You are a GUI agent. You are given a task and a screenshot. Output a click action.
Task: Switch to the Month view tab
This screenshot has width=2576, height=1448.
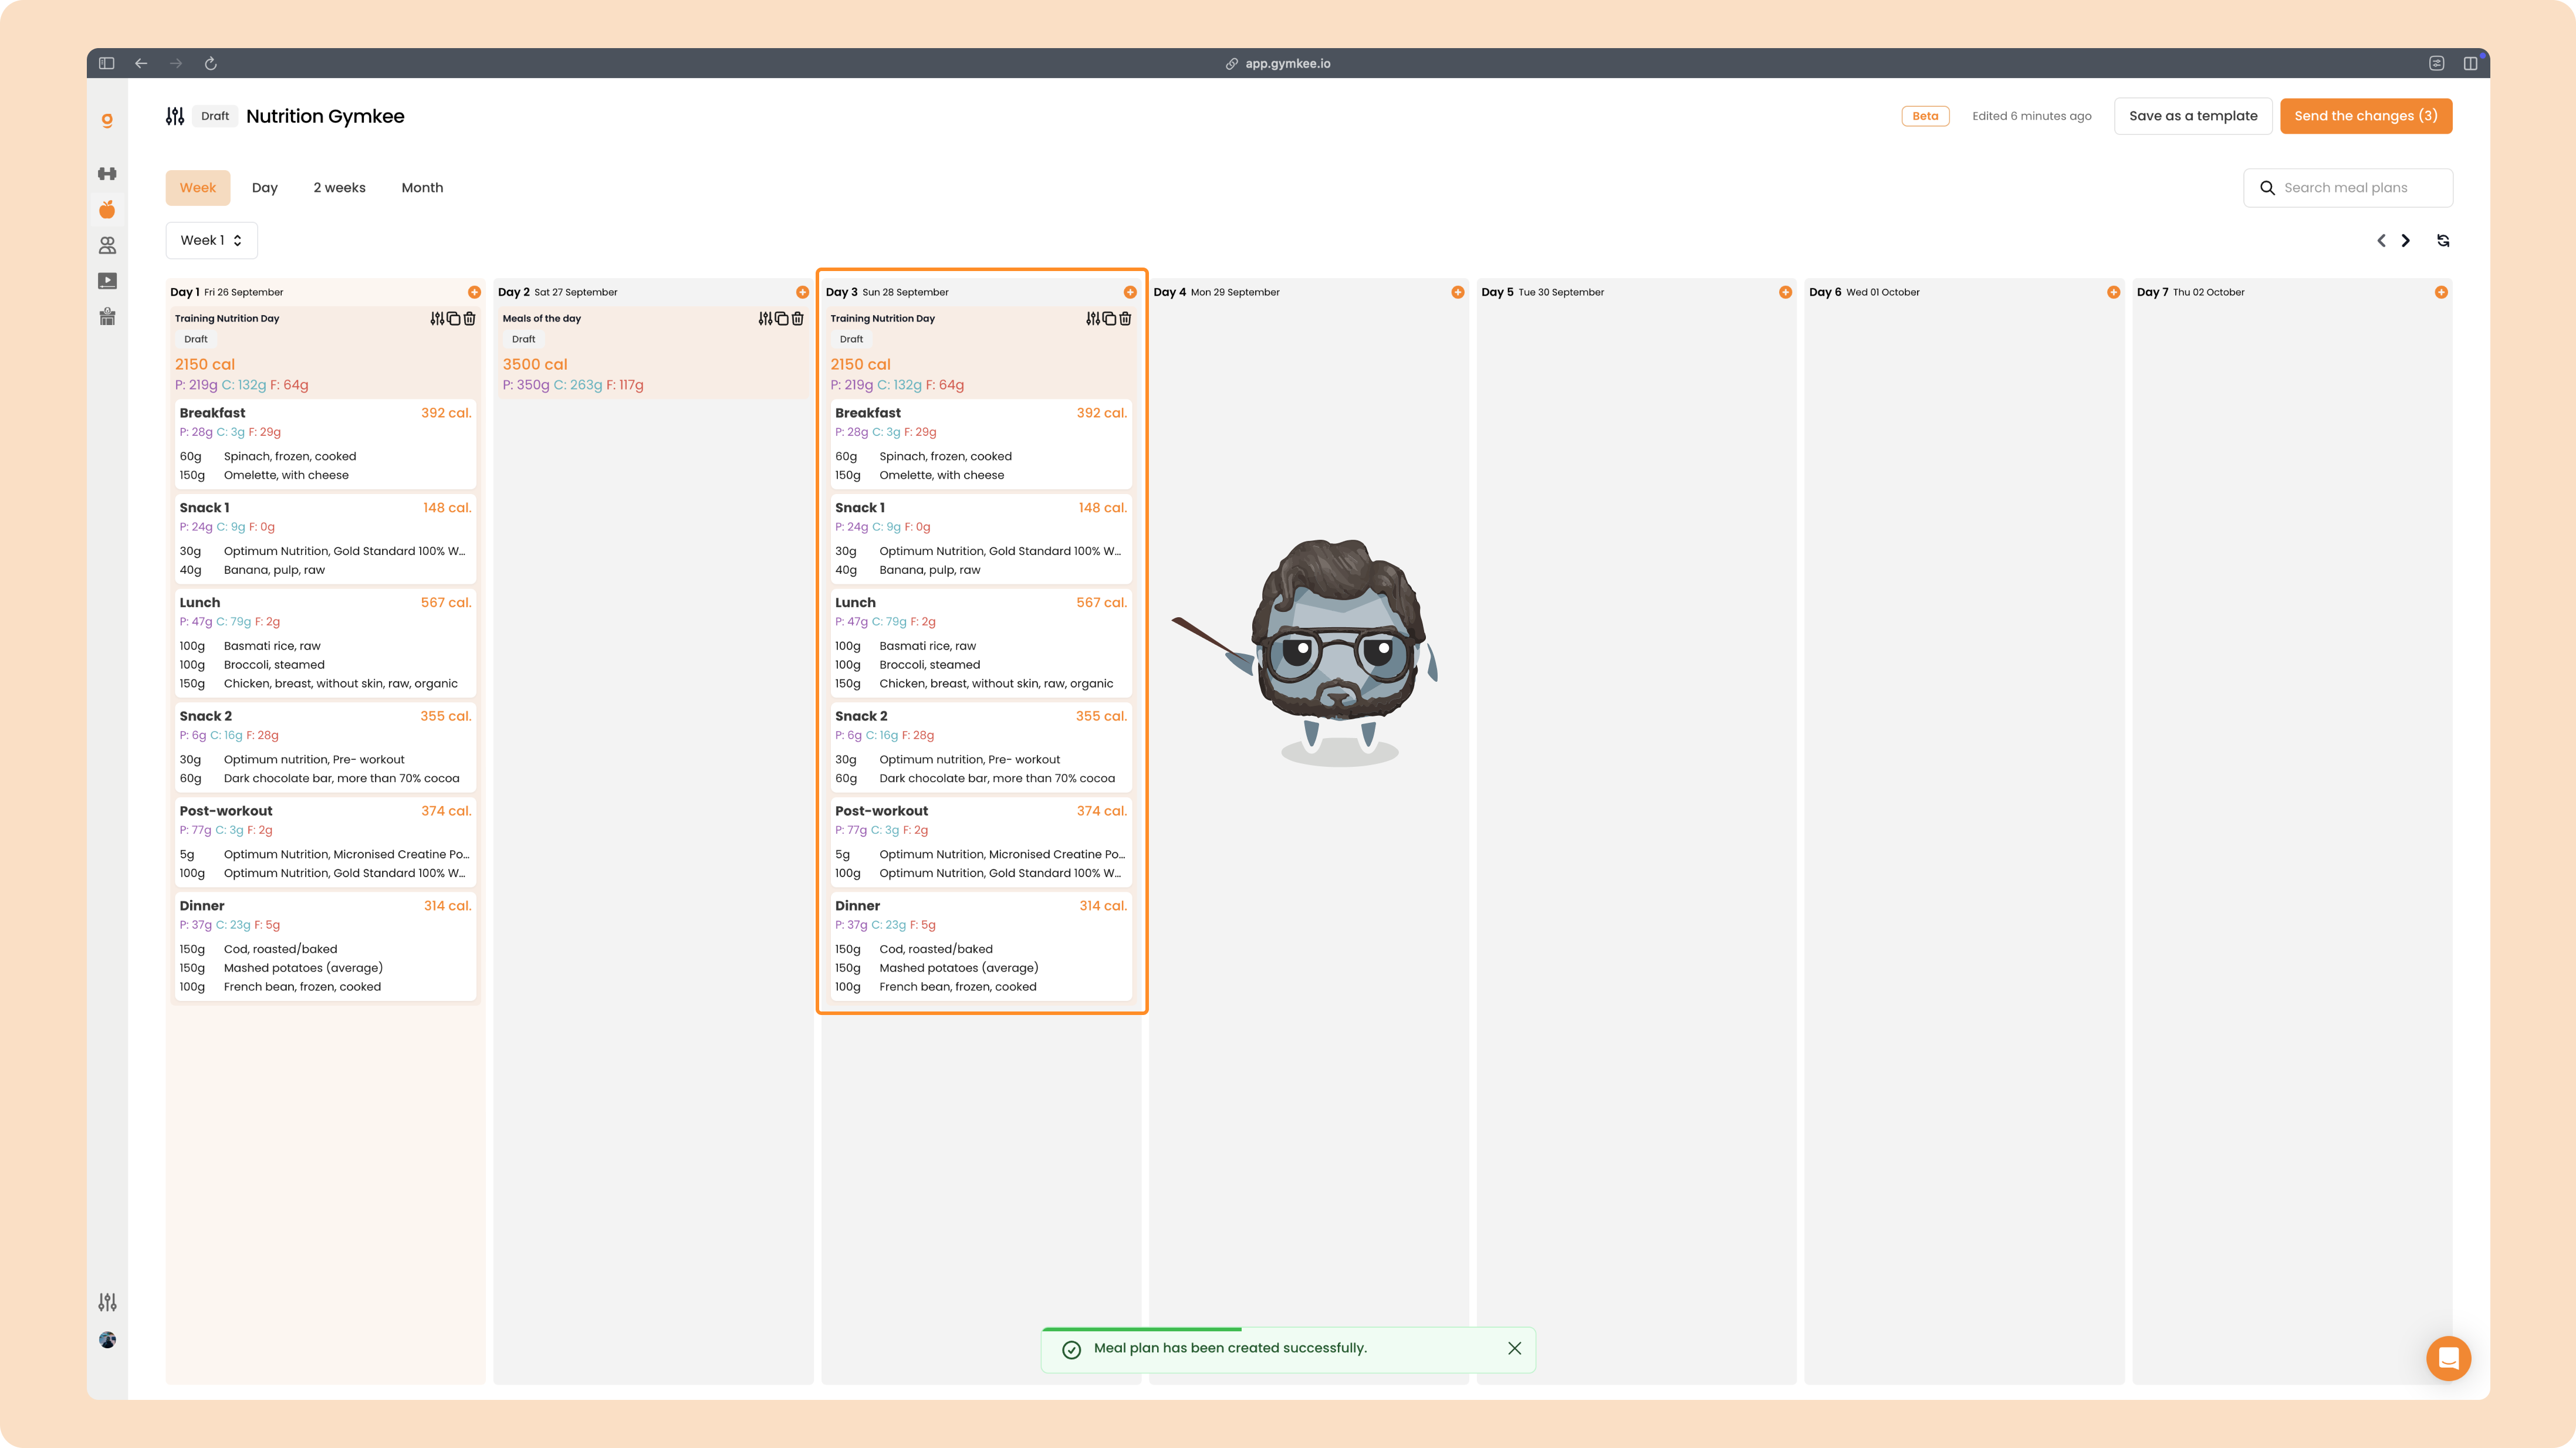[x=422, y=188]
